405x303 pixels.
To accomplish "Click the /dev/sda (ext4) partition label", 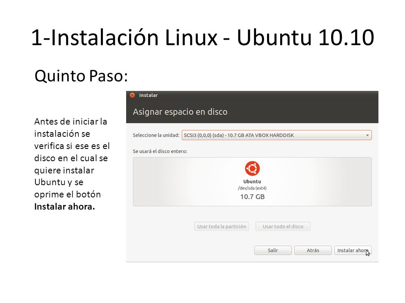I will (x=252, y=188).
